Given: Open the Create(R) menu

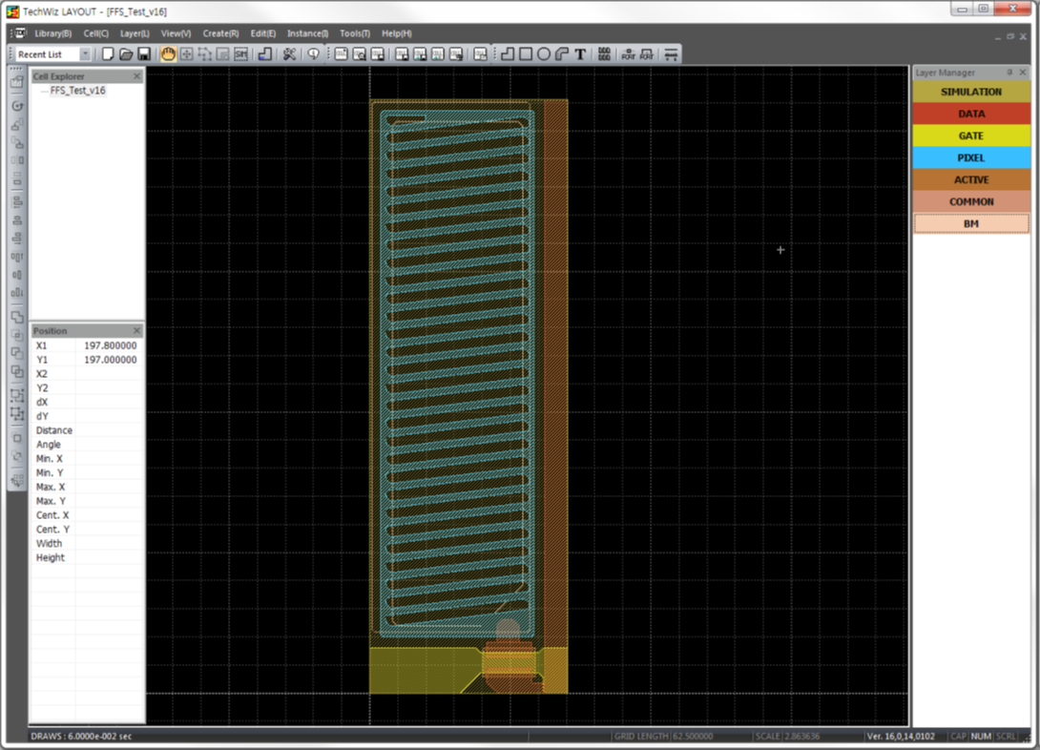Looking at the screenshot, I should pos(220,33).
